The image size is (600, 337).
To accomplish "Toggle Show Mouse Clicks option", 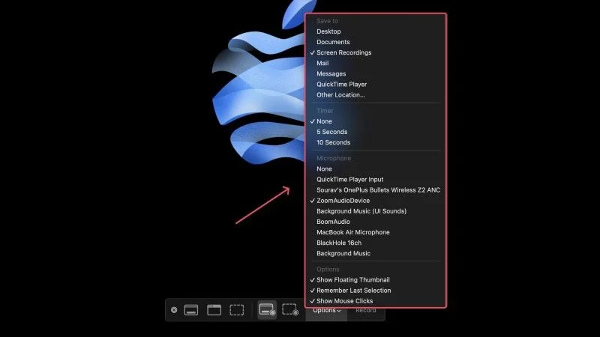I will (345, 301).
